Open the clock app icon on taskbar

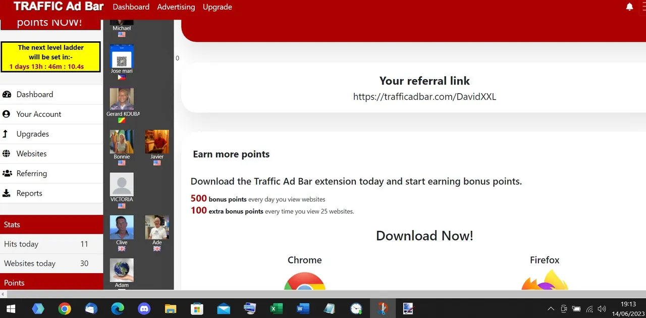coord(356,308)
